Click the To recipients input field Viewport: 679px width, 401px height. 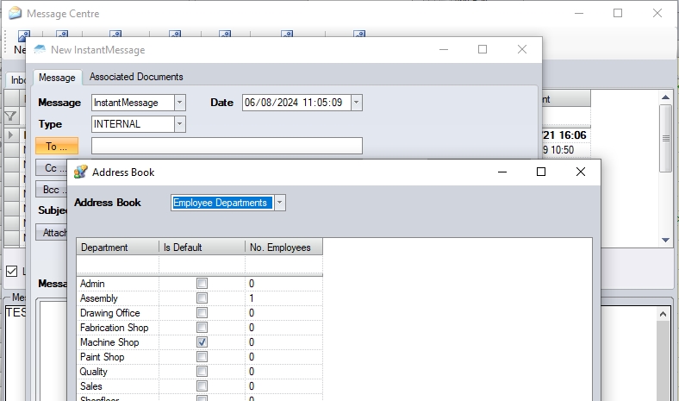pyautogui.click(x=227, y=146)
